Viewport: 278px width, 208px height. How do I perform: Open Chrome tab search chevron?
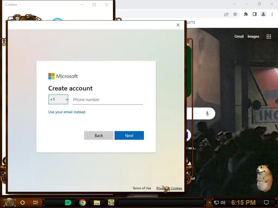pyautogui.click(x=234, y=4)
